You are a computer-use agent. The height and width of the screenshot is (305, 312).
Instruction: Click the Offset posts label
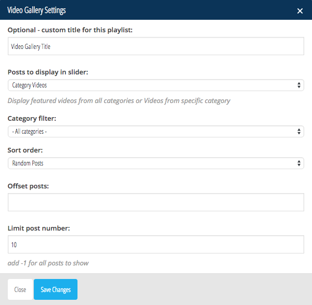28,186
